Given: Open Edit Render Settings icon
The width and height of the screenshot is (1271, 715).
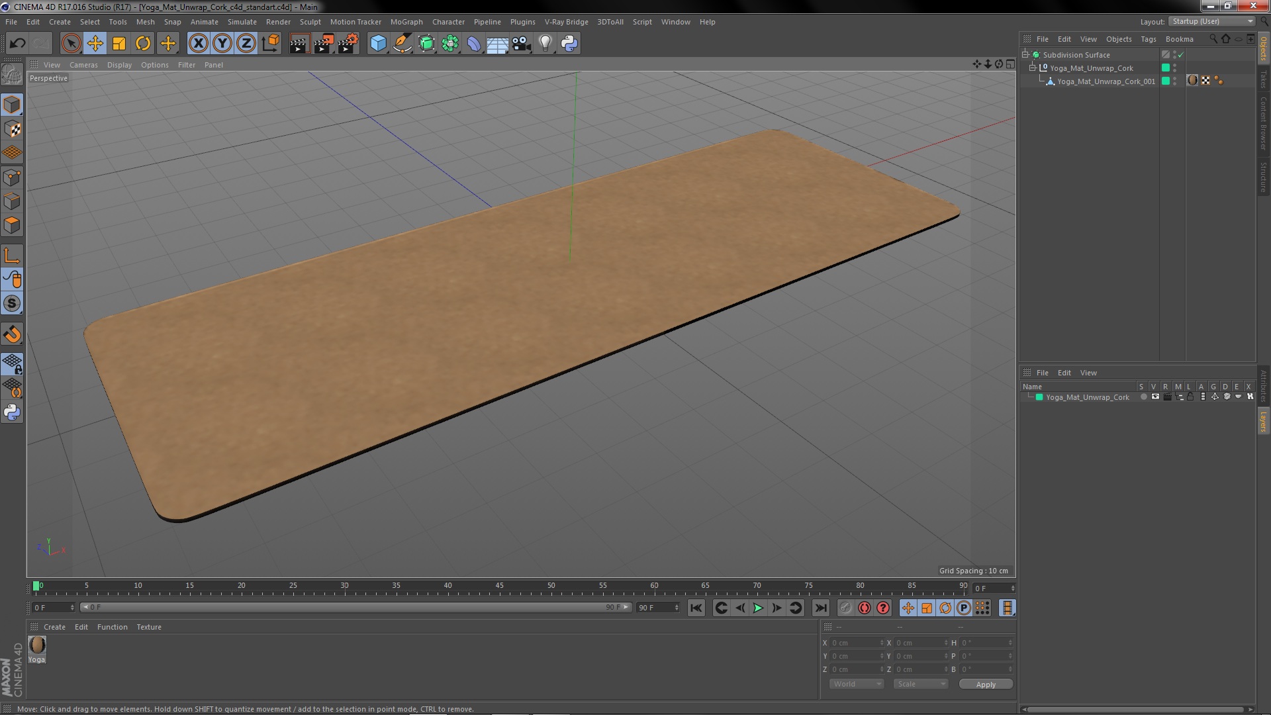Looking at the screenshot, I should [348, 44].
